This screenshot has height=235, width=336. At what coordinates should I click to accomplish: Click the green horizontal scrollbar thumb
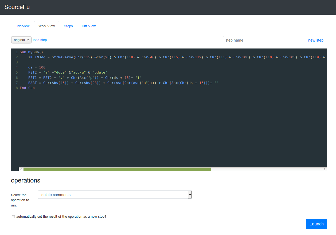(x=117, y=169)
